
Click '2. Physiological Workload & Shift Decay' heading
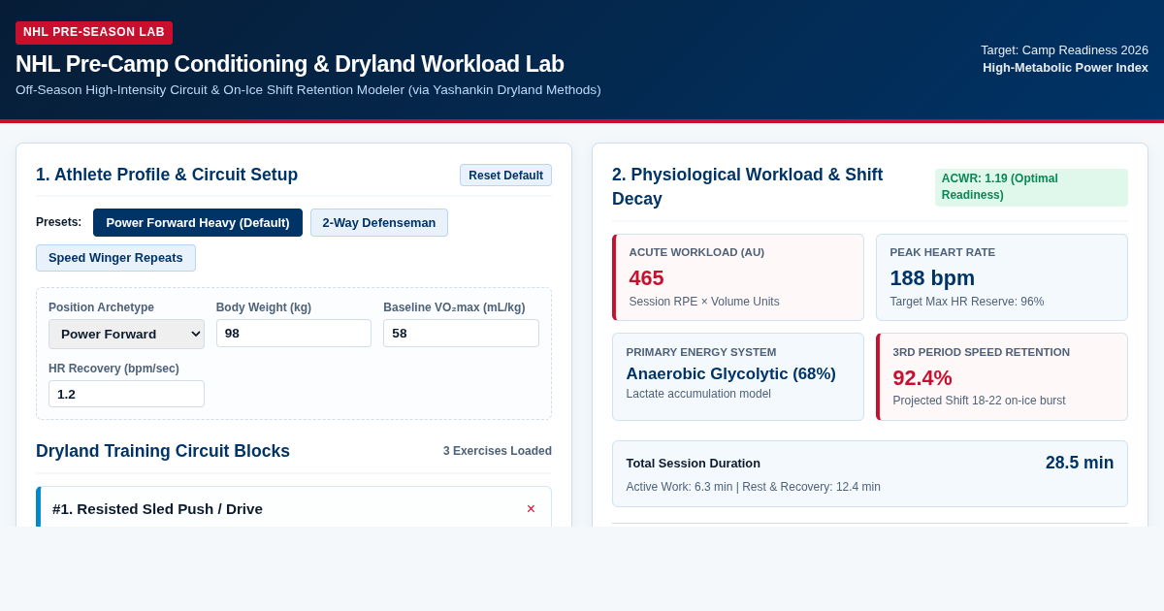point(747,187)
